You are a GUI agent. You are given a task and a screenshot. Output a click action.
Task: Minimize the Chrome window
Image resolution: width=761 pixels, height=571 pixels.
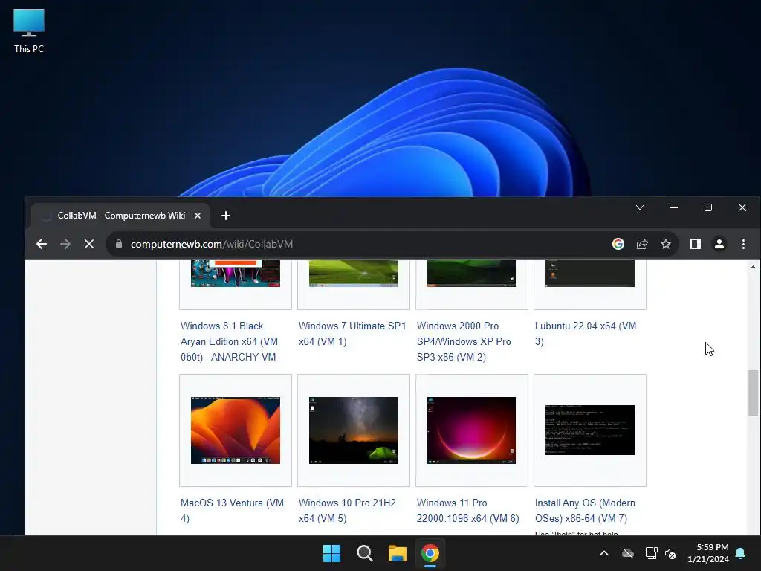[x=673, y=207]
